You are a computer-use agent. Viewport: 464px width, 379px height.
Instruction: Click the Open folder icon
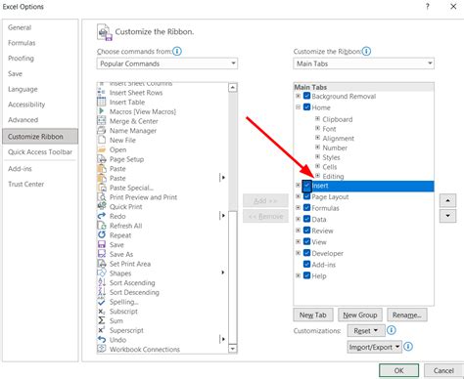pos(102,149)
